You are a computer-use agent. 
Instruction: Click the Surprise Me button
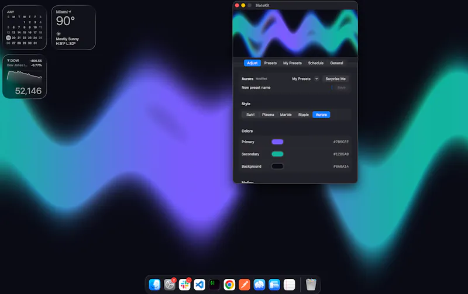tap(335, 79)
